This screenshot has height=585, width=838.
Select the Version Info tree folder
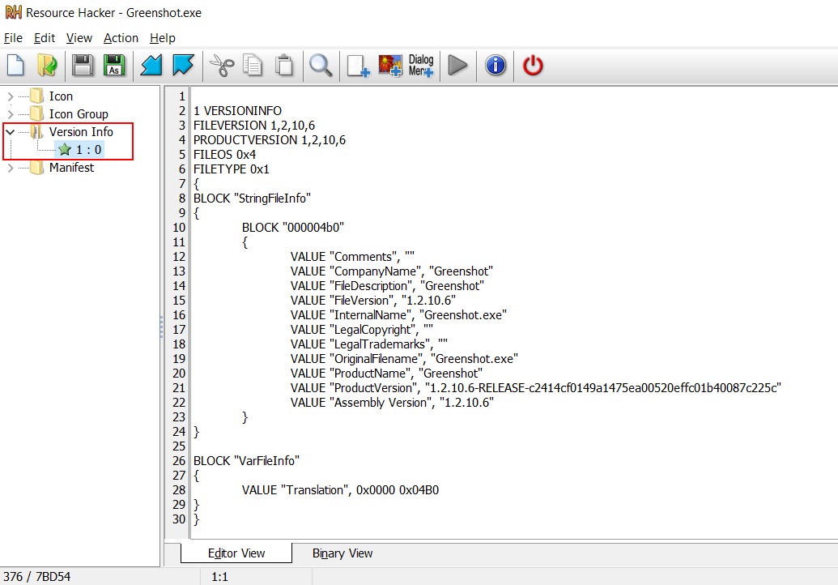coord(72,131)
